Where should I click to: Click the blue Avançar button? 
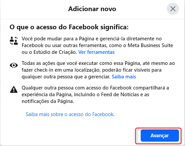pyautogui.click(x=160, y=136)
